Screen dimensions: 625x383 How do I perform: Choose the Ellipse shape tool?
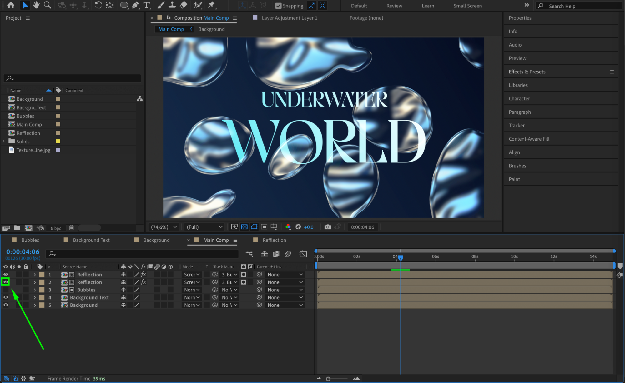coord(124,5)
